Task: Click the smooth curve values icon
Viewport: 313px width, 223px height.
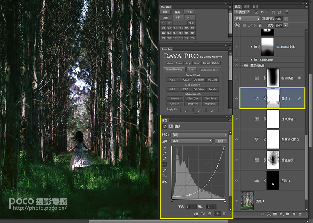Action: click(x=164, y=176)
